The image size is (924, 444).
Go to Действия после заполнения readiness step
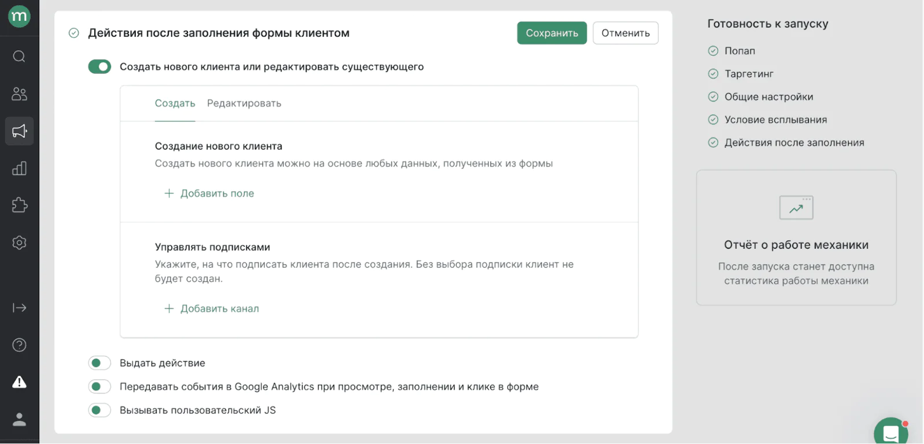click(x=794, y=143)
